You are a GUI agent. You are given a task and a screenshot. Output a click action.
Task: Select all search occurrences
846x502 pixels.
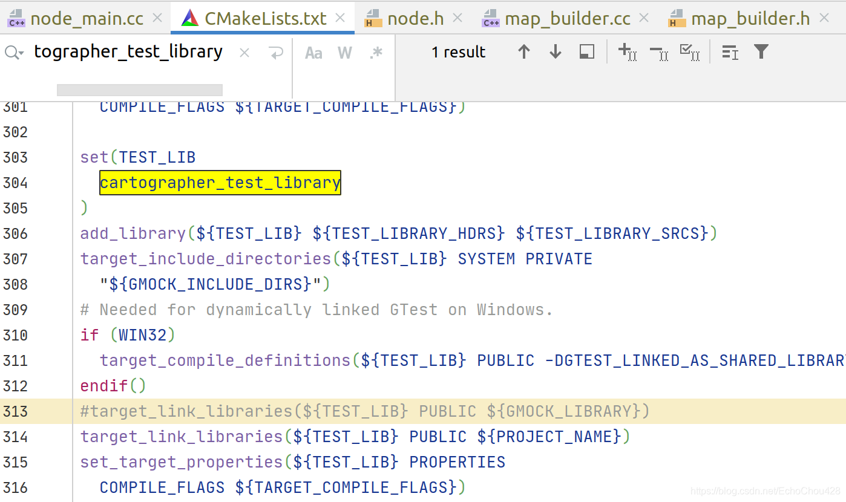click(x=690, y=53)
